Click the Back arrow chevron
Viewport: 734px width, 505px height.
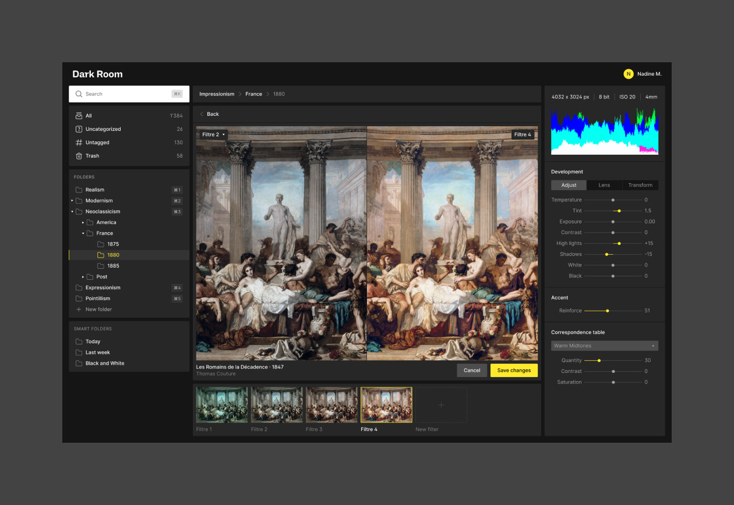[x=202, y=114]
